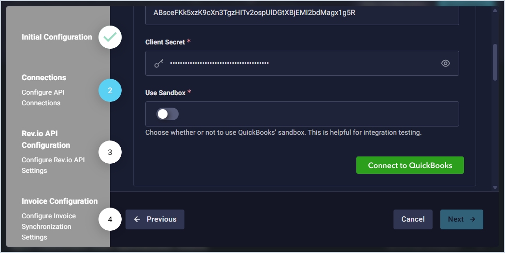Open the Rev.io API Configuration step
The width and height of the screenshot is (505, 253).
(x=46, y=139)
